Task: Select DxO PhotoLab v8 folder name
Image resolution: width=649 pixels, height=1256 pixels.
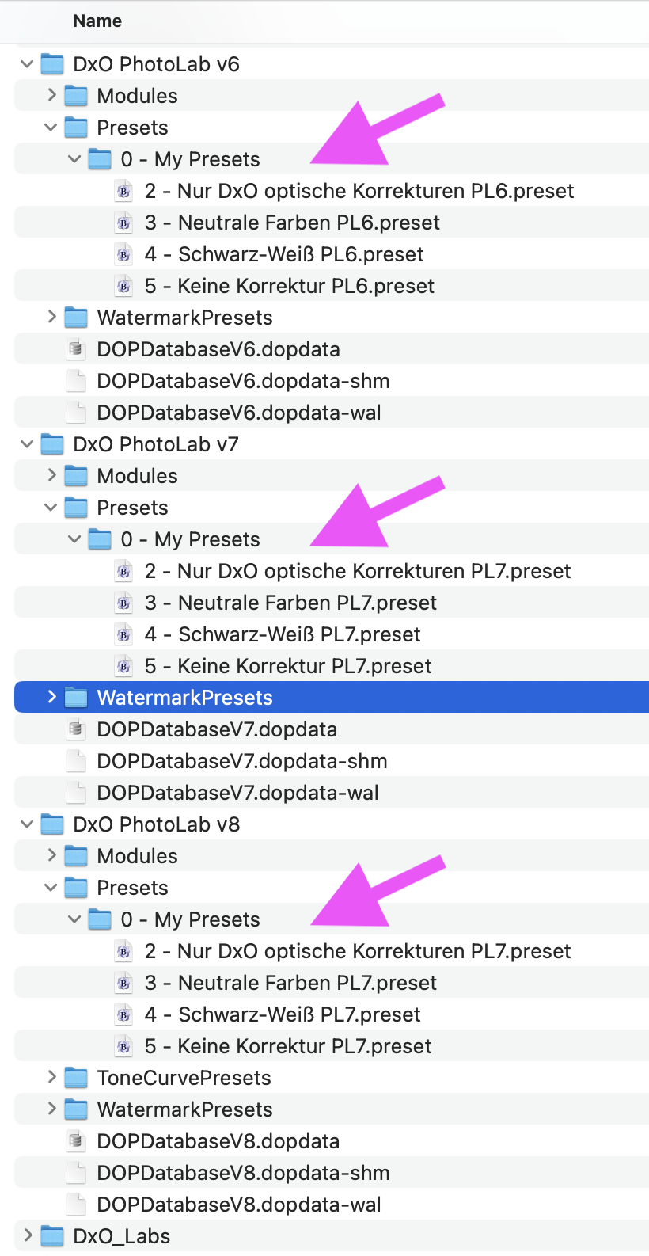Action: (157, 824)
